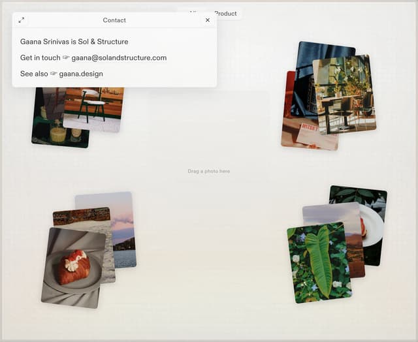
Task: Click the wooden chair photo card
Action: tap(93, 109)
